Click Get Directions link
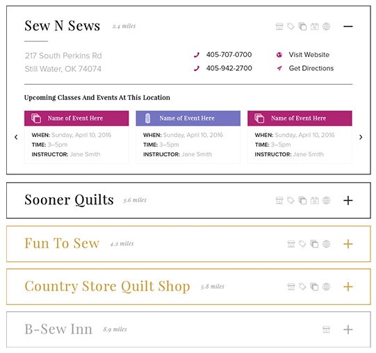This screenshot has height=353, width=376. [311, 68]
